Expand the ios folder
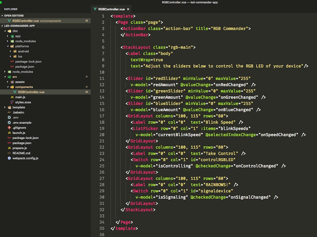This screenshot has width=317, height=237. tap(10, 56)
